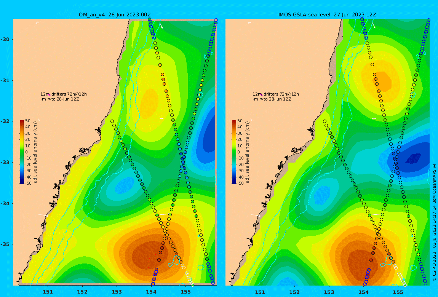Click the "to 28 Jun 12Z" legend line in the left map
This screenshot has width=438, height=297.
pos(65,99)
